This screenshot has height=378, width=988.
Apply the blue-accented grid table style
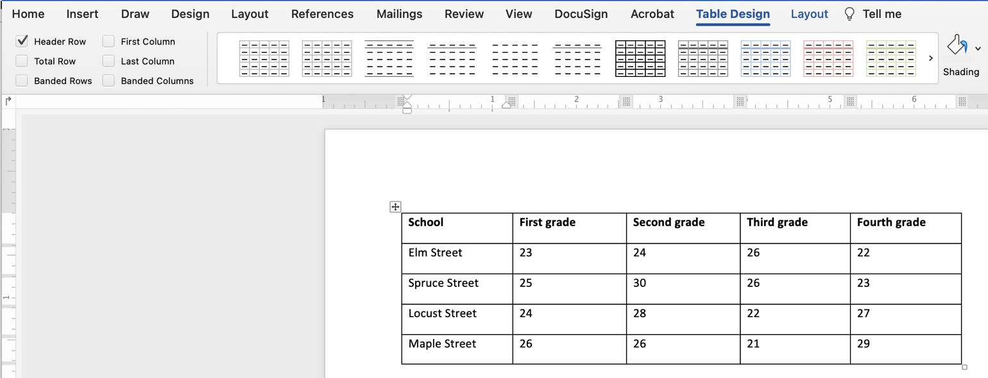pos(765,58)
